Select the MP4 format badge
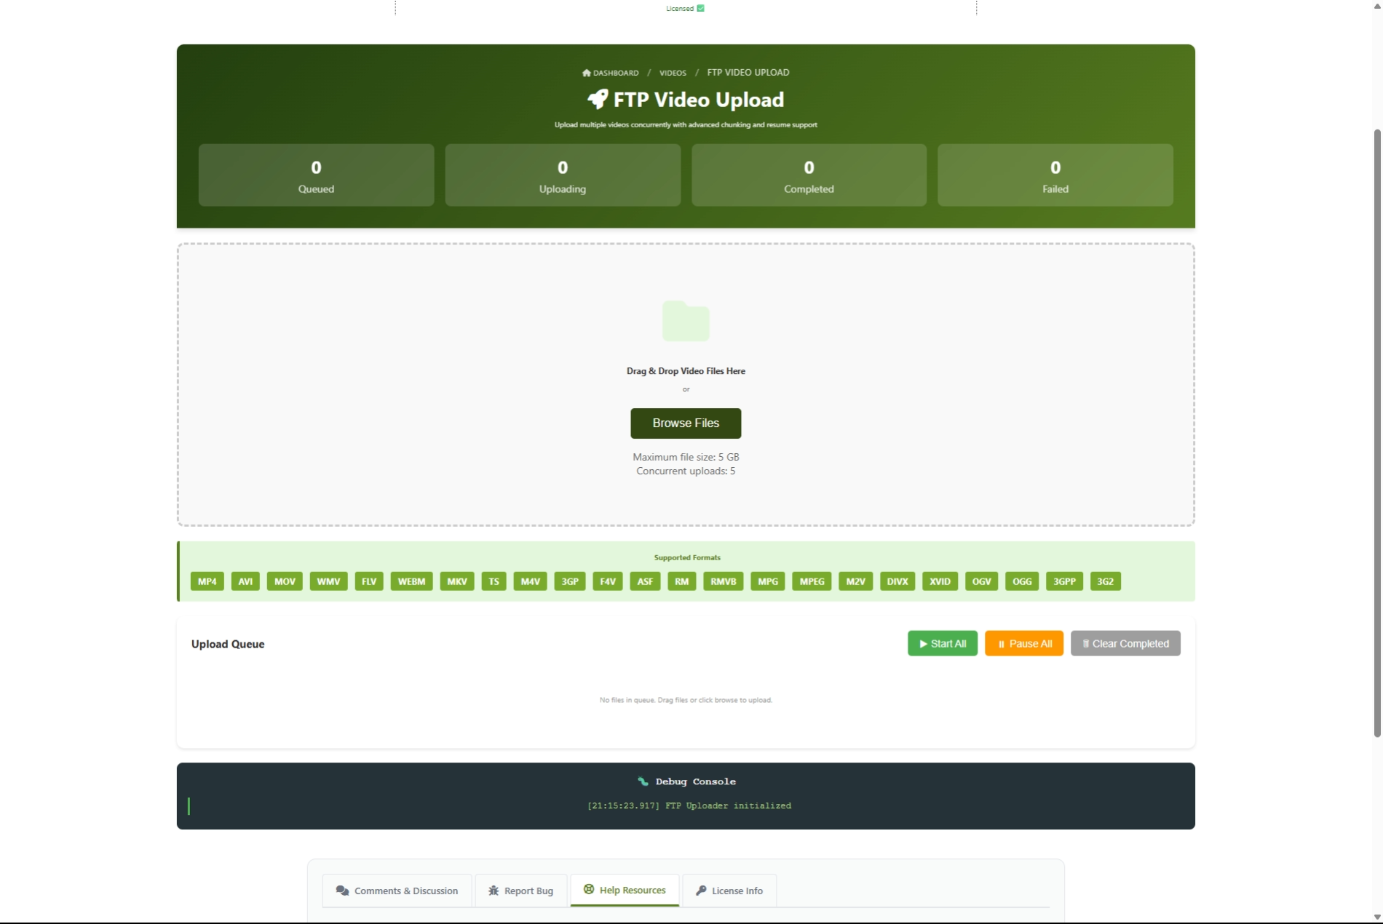This screenshot has width=1383, height=924. [207, 581]
